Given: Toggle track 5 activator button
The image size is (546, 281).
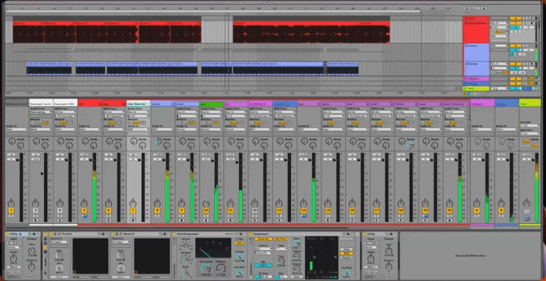Looking at the screenshot, I should [x=84, y=210].
